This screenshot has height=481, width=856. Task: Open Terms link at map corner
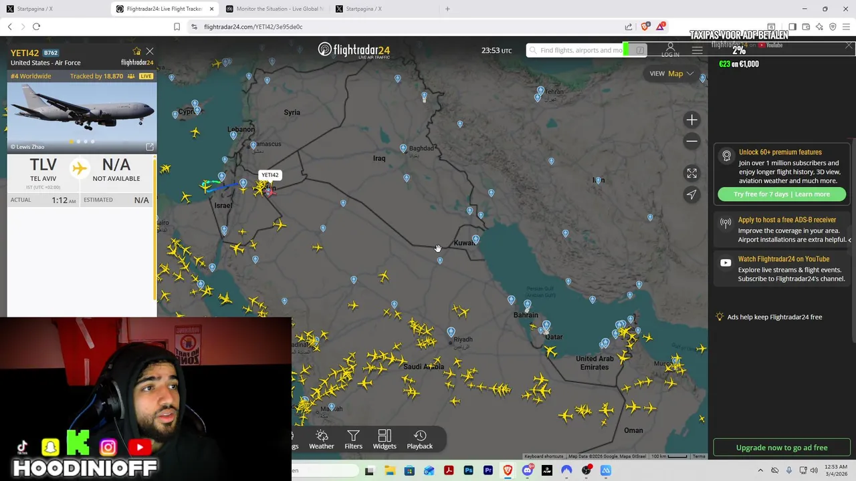pyautogui.click(x=699, y=456)
